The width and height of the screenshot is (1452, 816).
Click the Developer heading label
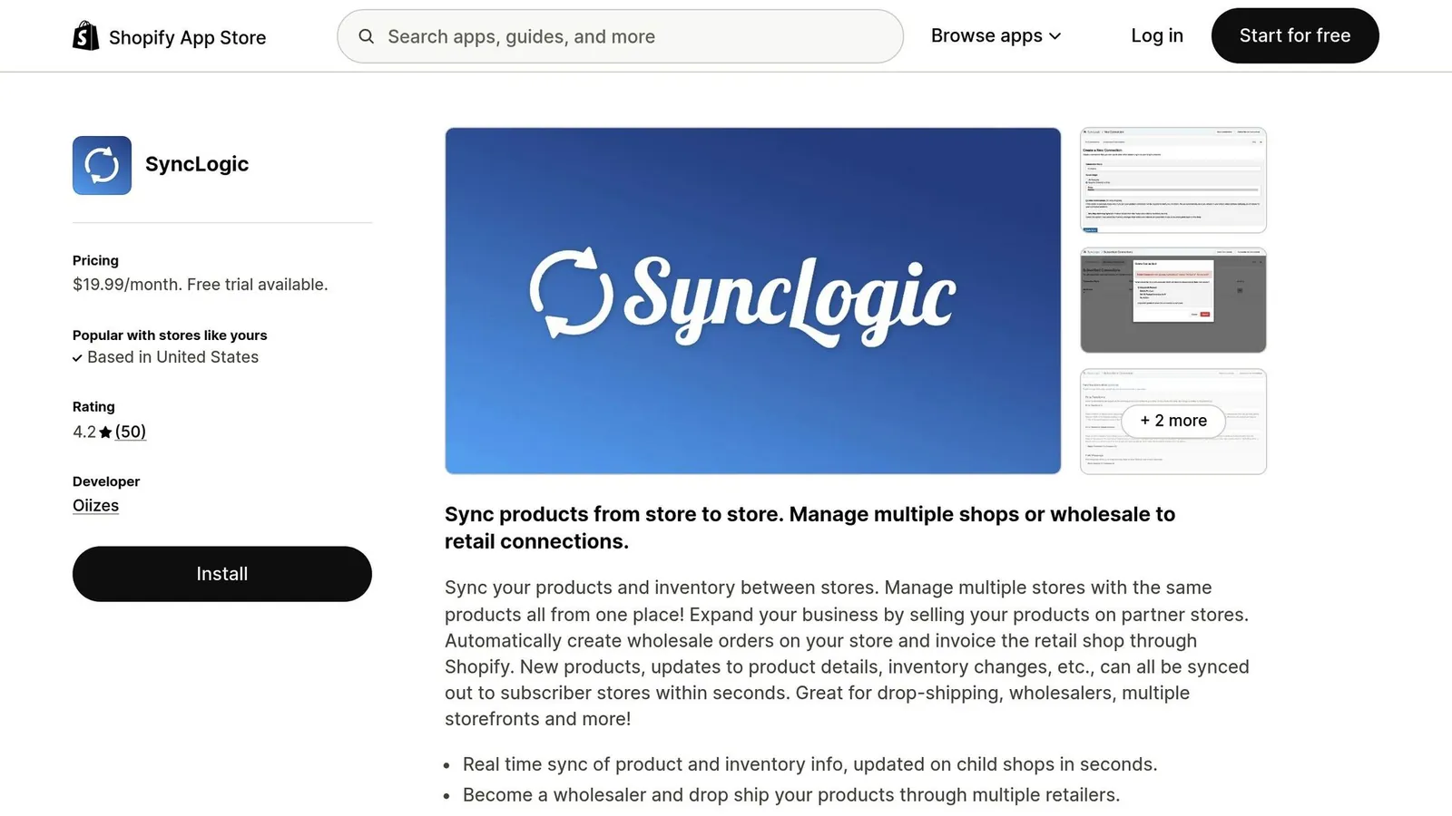tap(106, 481)
